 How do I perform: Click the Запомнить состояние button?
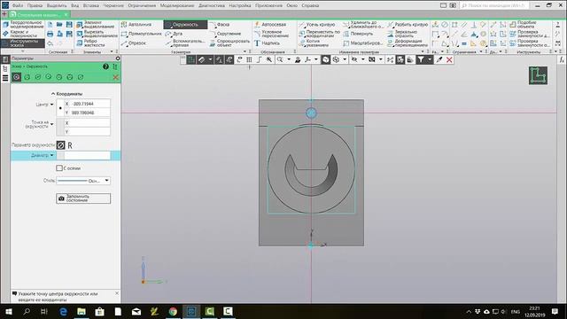tap(83, 198)
